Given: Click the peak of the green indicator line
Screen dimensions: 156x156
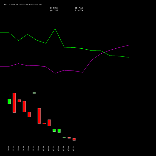Looking at the screenshot, I should click(x=55, y=29).
